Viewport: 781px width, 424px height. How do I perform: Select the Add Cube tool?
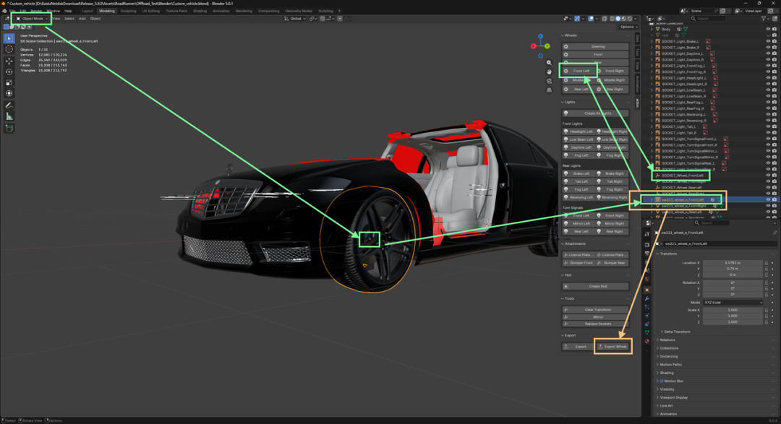pyautogui.click(x=9, y=129)
